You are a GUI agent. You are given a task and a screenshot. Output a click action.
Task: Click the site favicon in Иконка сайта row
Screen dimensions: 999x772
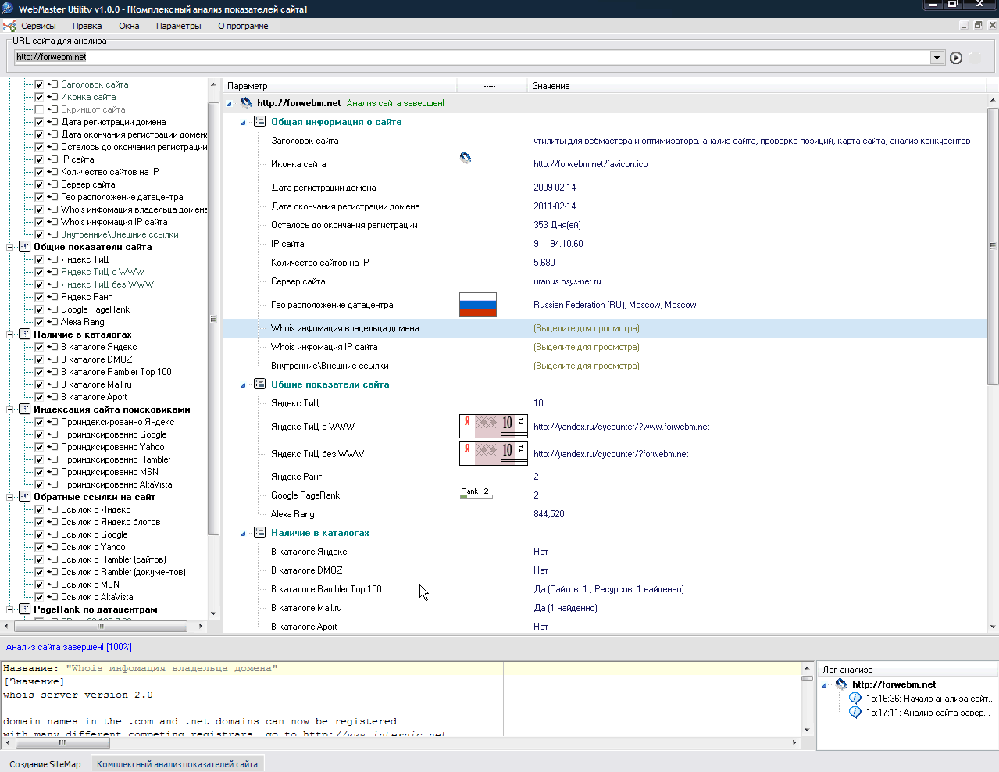[466, 158]
